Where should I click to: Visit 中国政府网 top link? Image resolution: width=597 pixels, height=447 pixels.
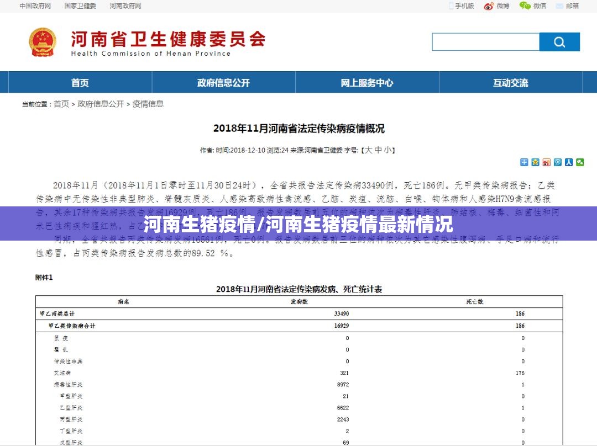(35, 6)
